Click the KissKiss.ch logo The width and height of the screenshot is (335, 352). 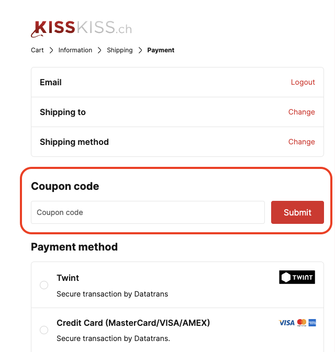pos(81,29)
